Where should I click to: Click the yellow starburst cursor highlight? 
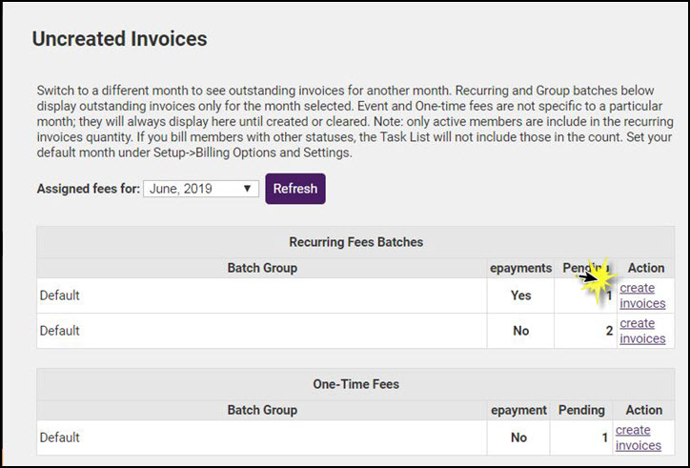599,280
